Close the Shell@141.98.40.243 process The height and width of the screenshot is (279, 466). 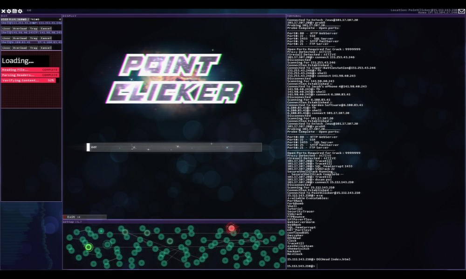[6, 38]
